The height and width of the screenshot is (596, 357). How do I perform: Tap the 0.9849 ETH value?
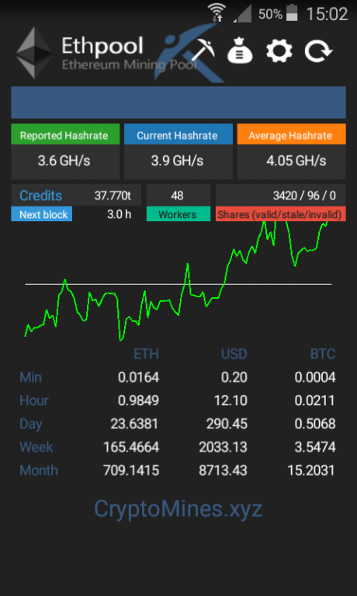(138, 400)
